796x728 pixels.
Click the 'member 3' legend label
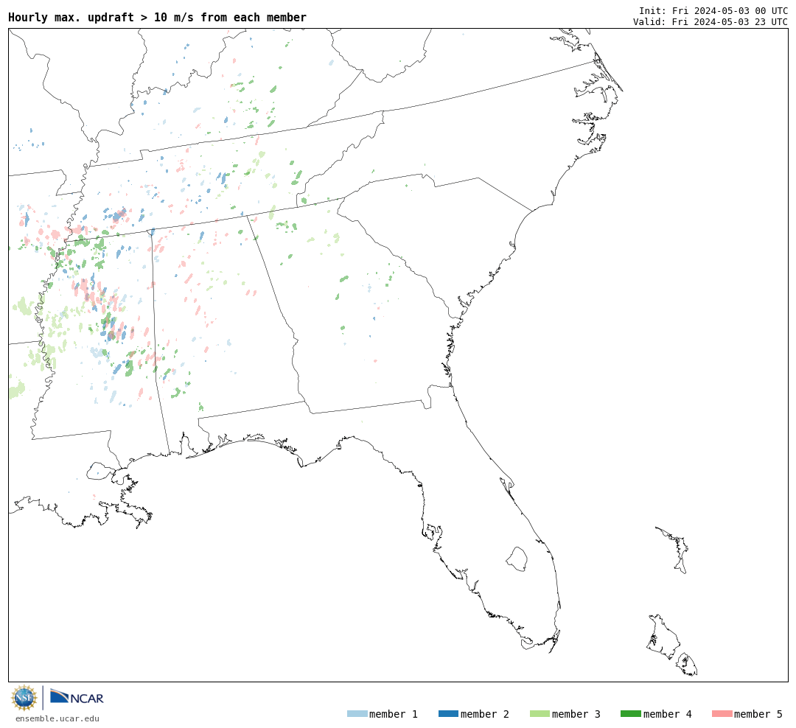(x=576, y=714)
